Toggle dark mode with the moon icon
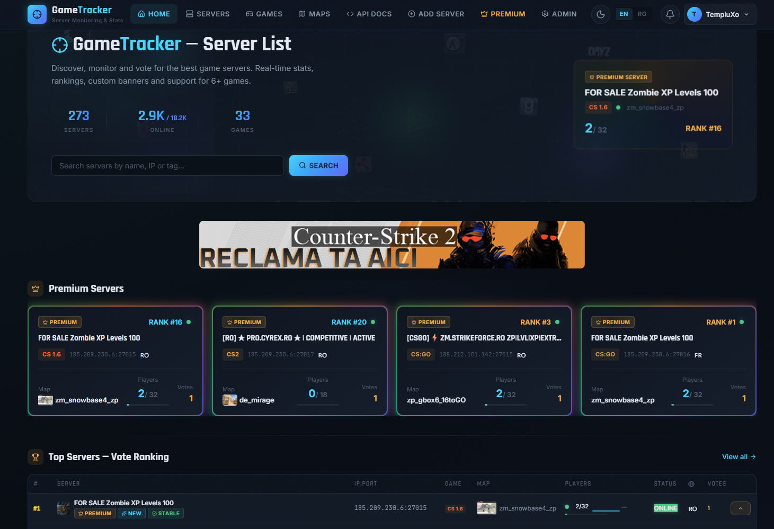 pos(600,14)
